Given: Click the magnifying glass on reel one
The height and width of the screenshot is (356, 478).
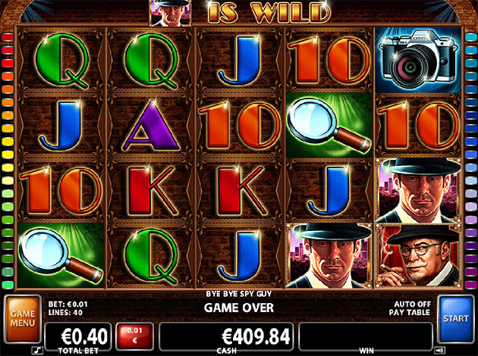Looking at the screenshot, I should click(61, 255).
